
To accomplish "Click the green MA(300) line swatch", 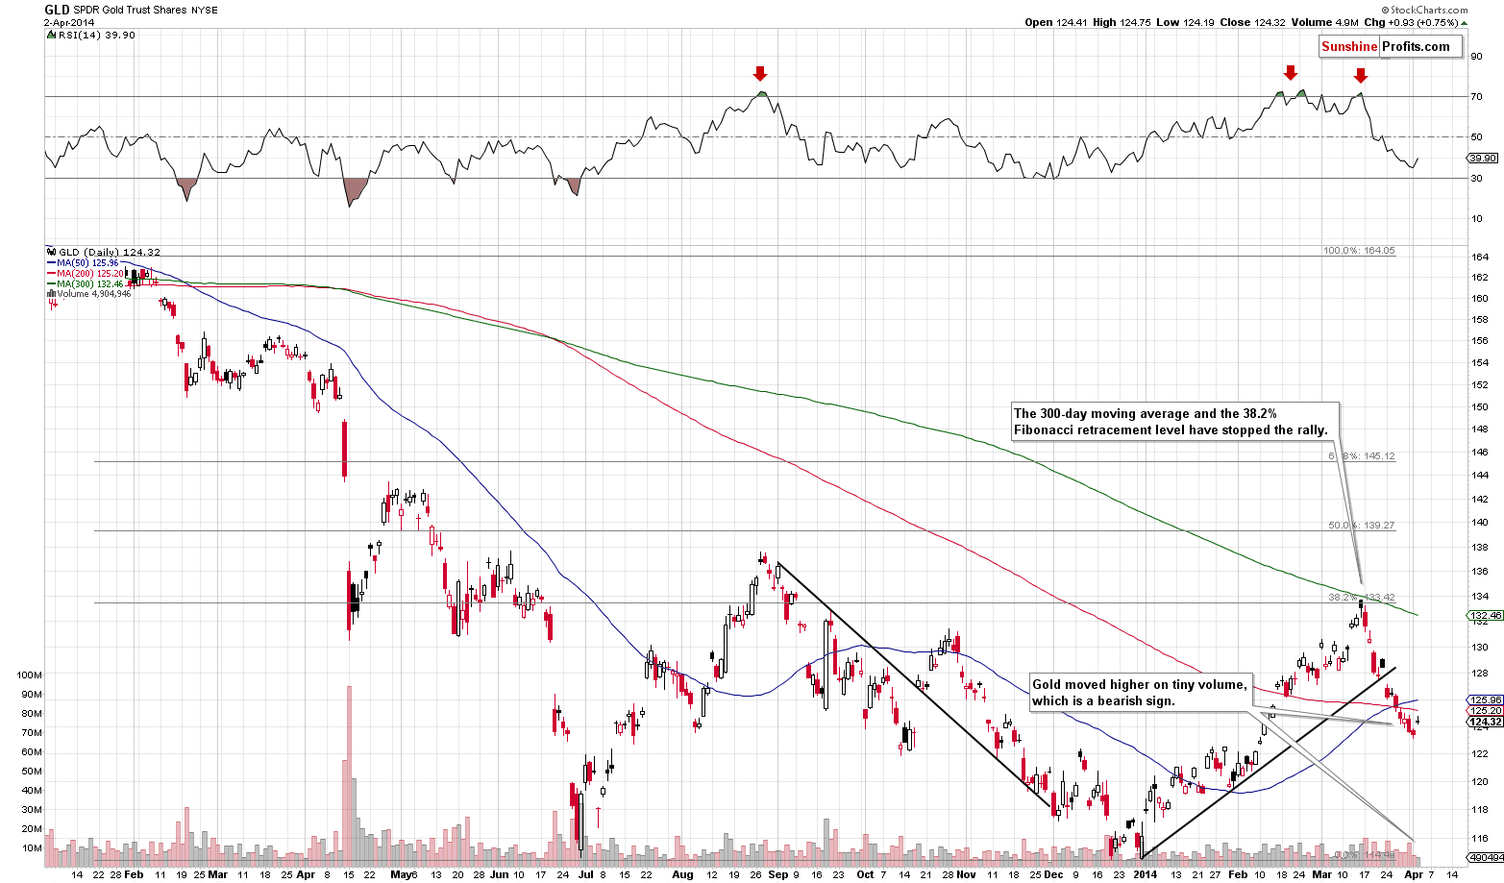I will [52, 283].
